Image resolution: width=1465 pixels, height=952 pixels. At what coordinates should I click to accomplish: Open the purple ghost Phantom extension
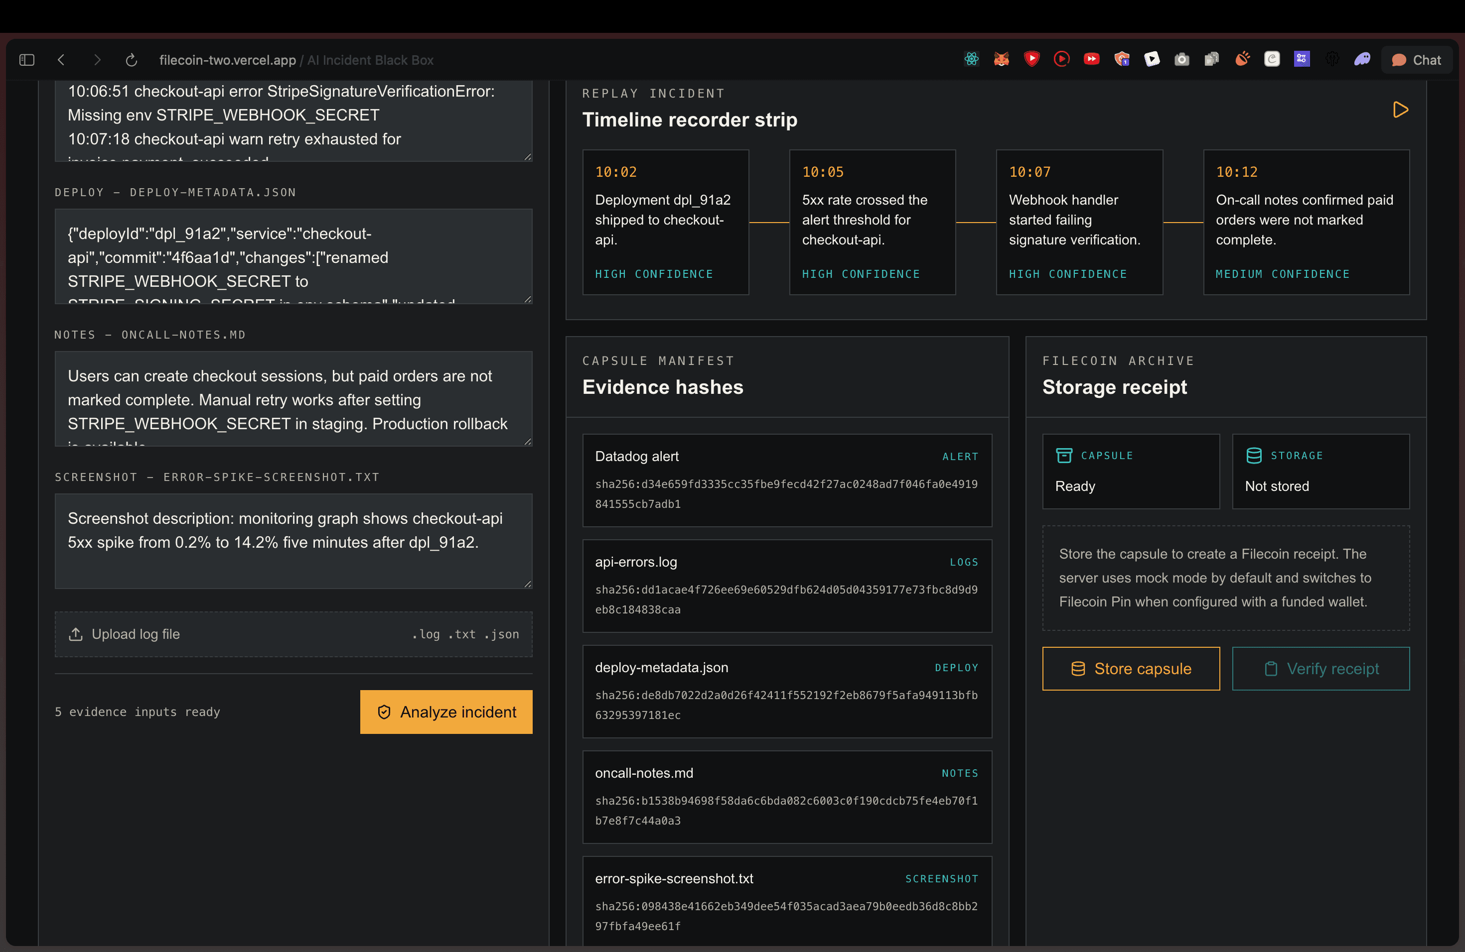(1362, 59)
